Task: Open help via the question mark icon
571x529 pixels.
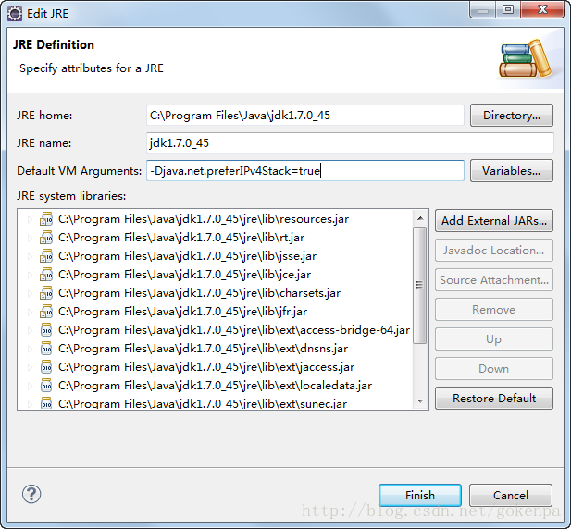Action: coord(31,494)
